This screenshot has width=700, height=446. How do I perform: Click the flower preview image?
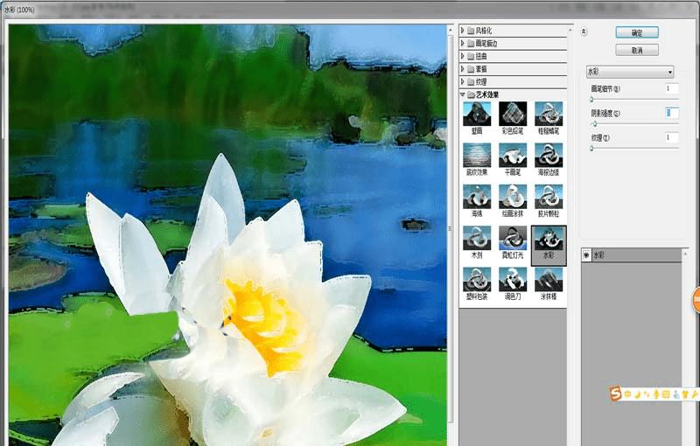point(227,234)
